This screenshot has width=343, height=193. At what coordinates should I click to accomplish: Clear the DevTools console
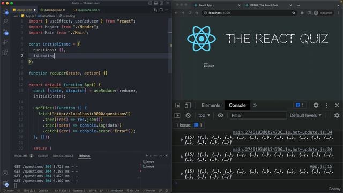pos(188,115)
